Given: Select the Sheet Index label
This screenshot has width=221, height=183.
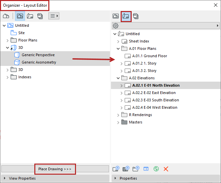Looking at the screenshot, I should [139, 41].
